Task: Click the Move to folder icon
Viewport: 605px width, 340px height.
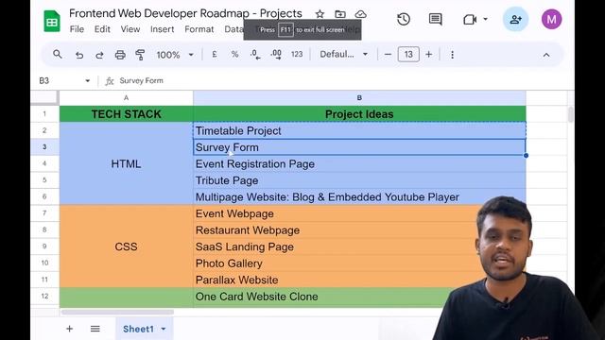Action: coord(340,14)
